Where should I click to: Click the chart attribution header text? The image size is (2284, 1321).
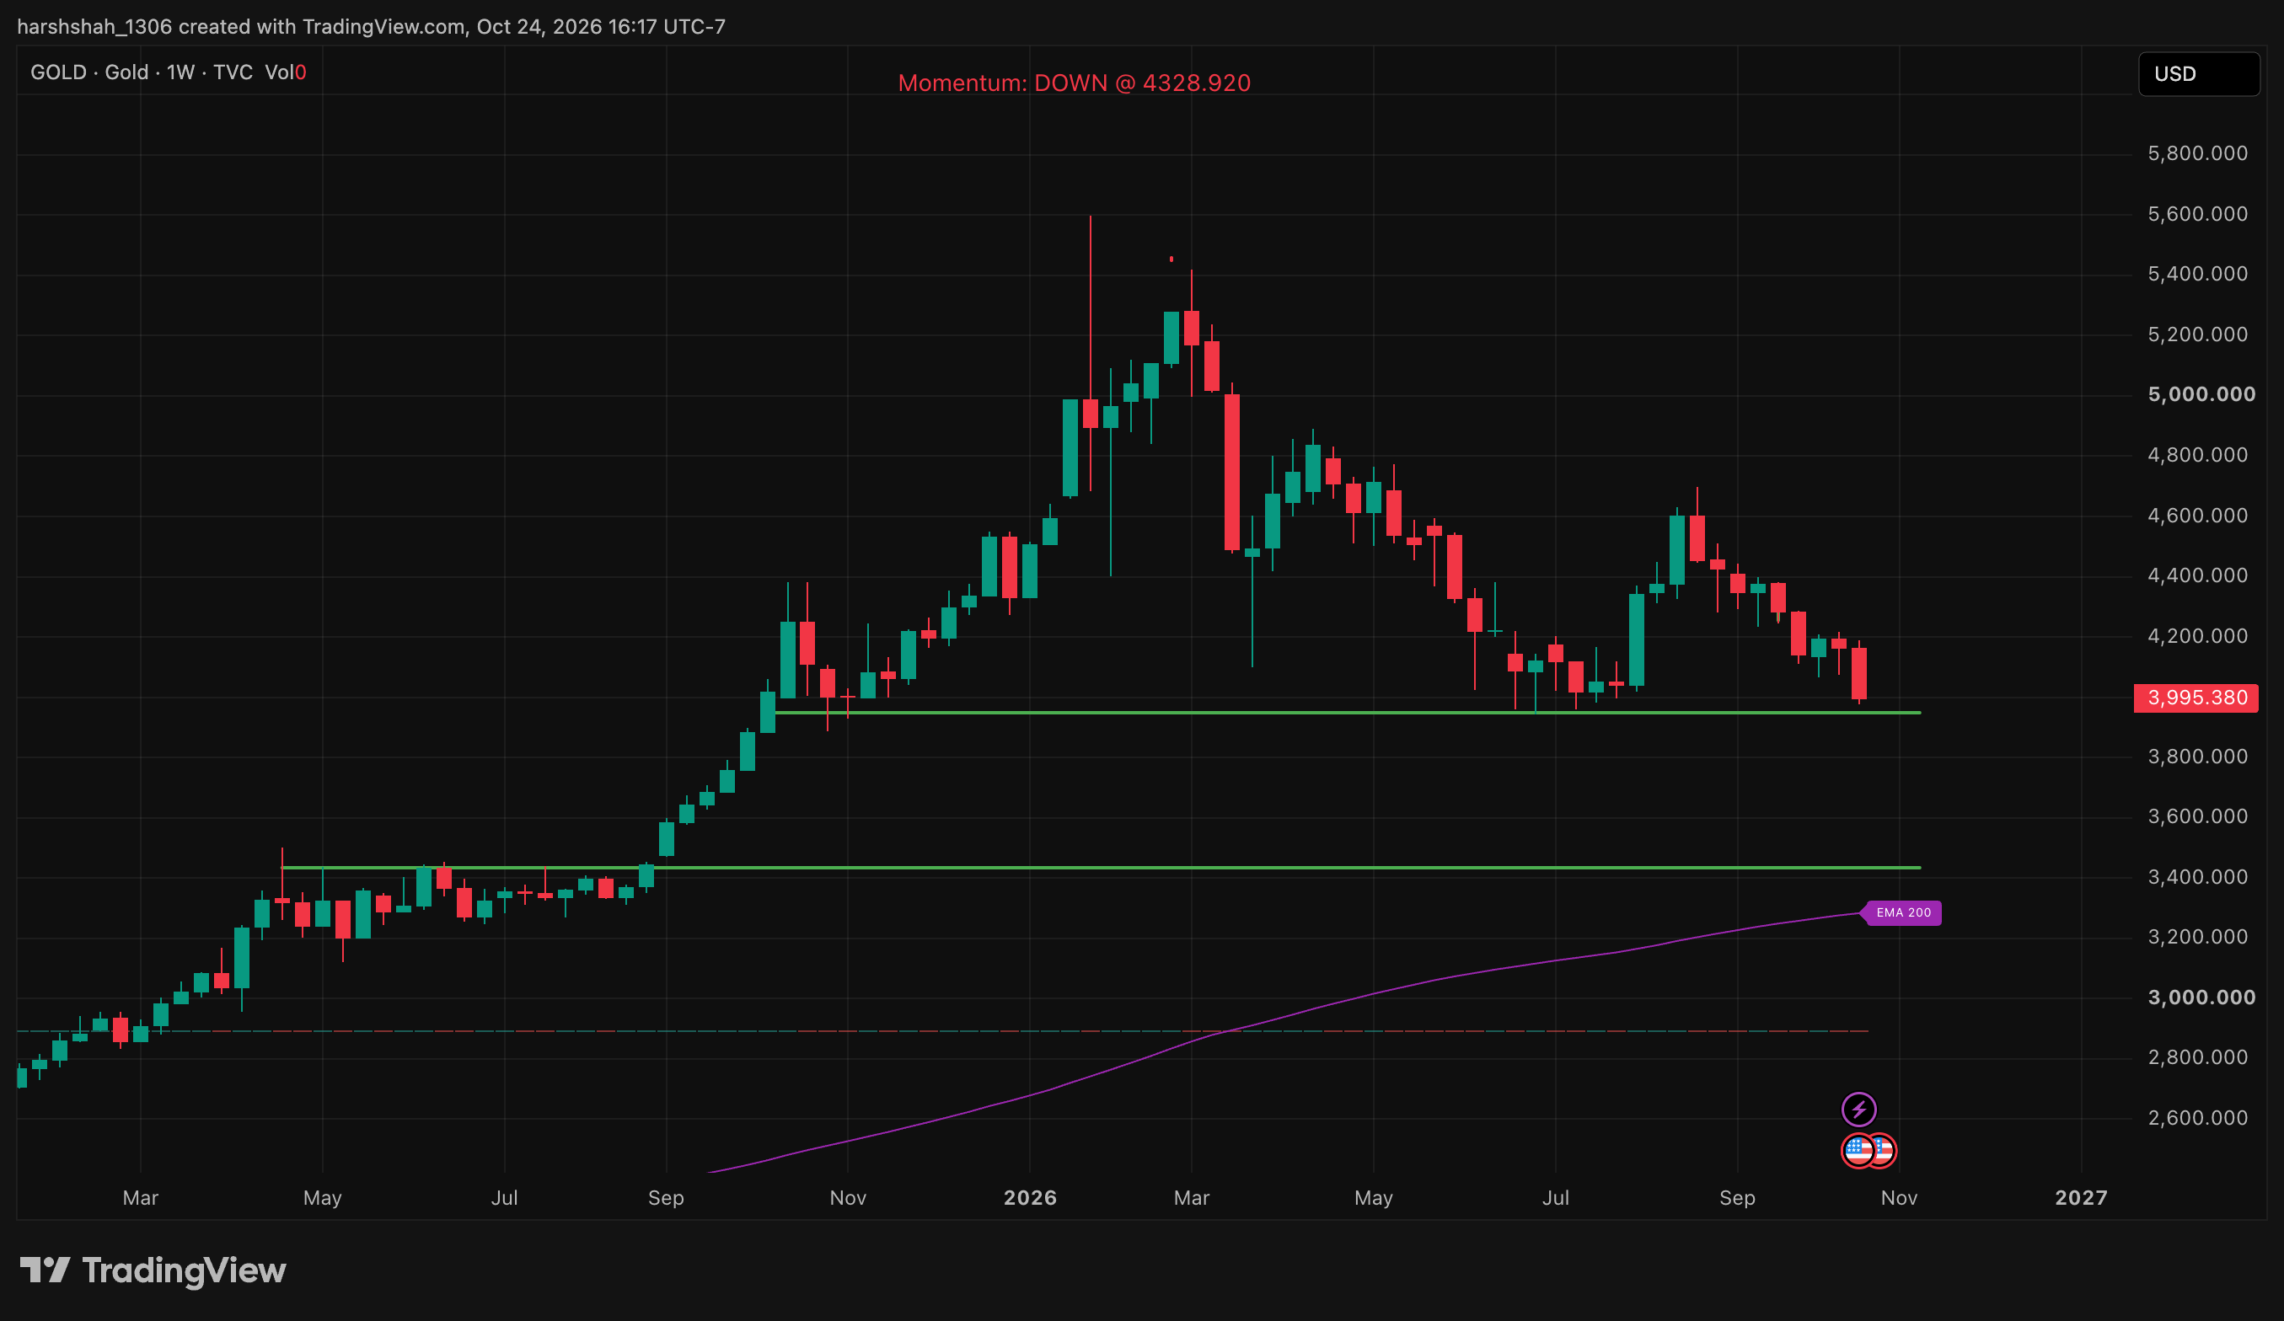click(x=372, y=26)
